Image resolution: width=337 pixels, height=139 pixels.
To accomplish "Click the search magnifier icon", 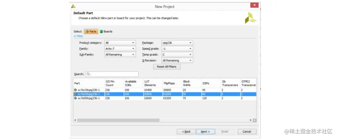I will point(88,74).
